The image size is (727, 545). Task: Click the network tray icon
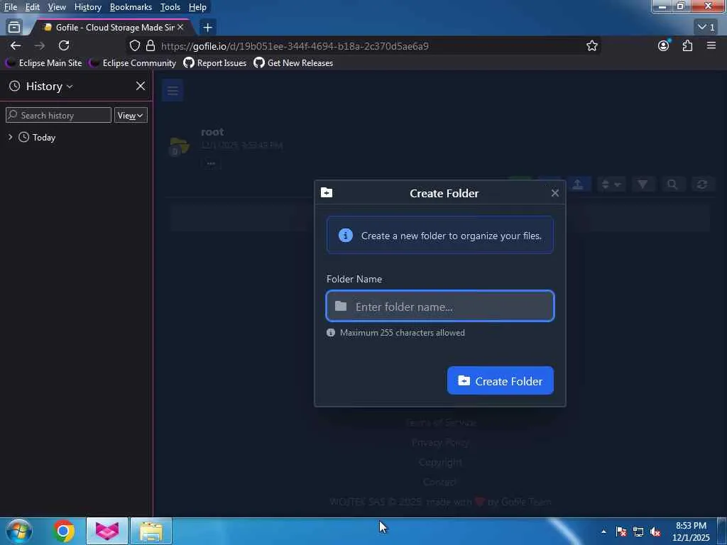click(638, 532)
